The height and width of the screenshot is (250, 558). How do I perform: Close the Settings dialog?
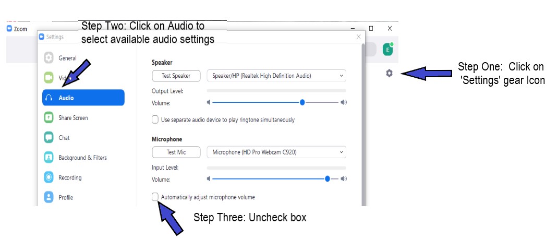pyautogui.click(x=358, y=37)
